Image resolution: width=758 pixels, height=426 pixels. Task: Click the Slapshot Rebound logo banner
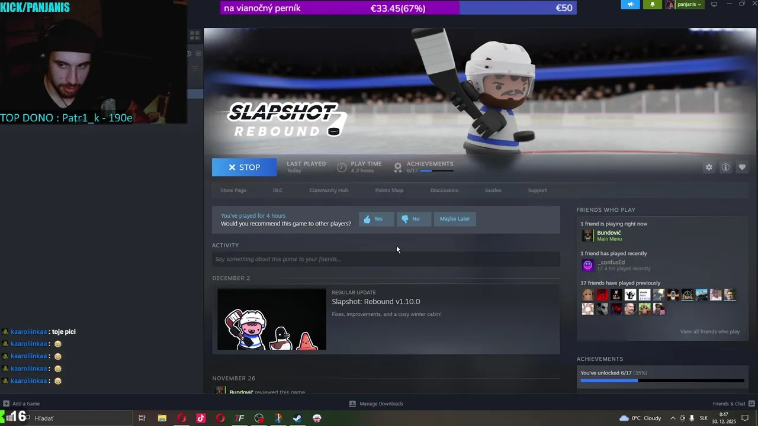pyautogui.click(x=287, y=120)
